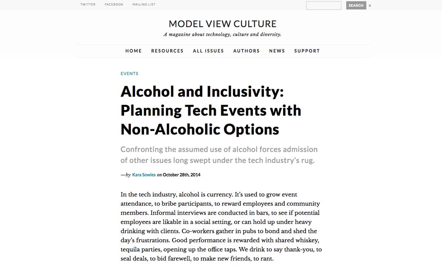Screen dimensions: 442x272
Task: Click the magazine tagline under the title
Action: [x=223, y=35]
